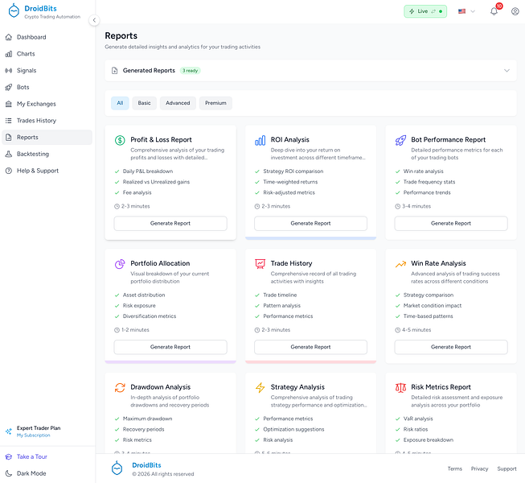Generate the ROI Analysis report

click(x=310, y=223)
